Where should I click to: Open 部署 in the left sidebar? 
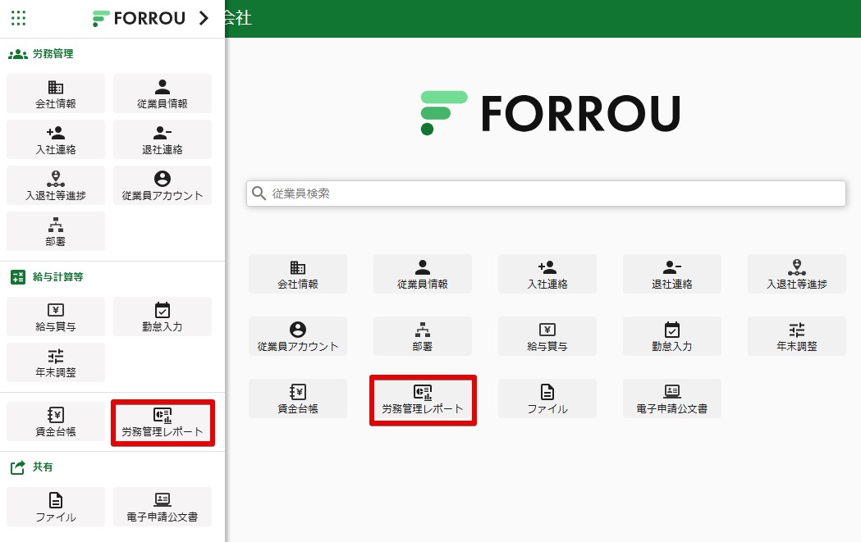pos(56,231)
